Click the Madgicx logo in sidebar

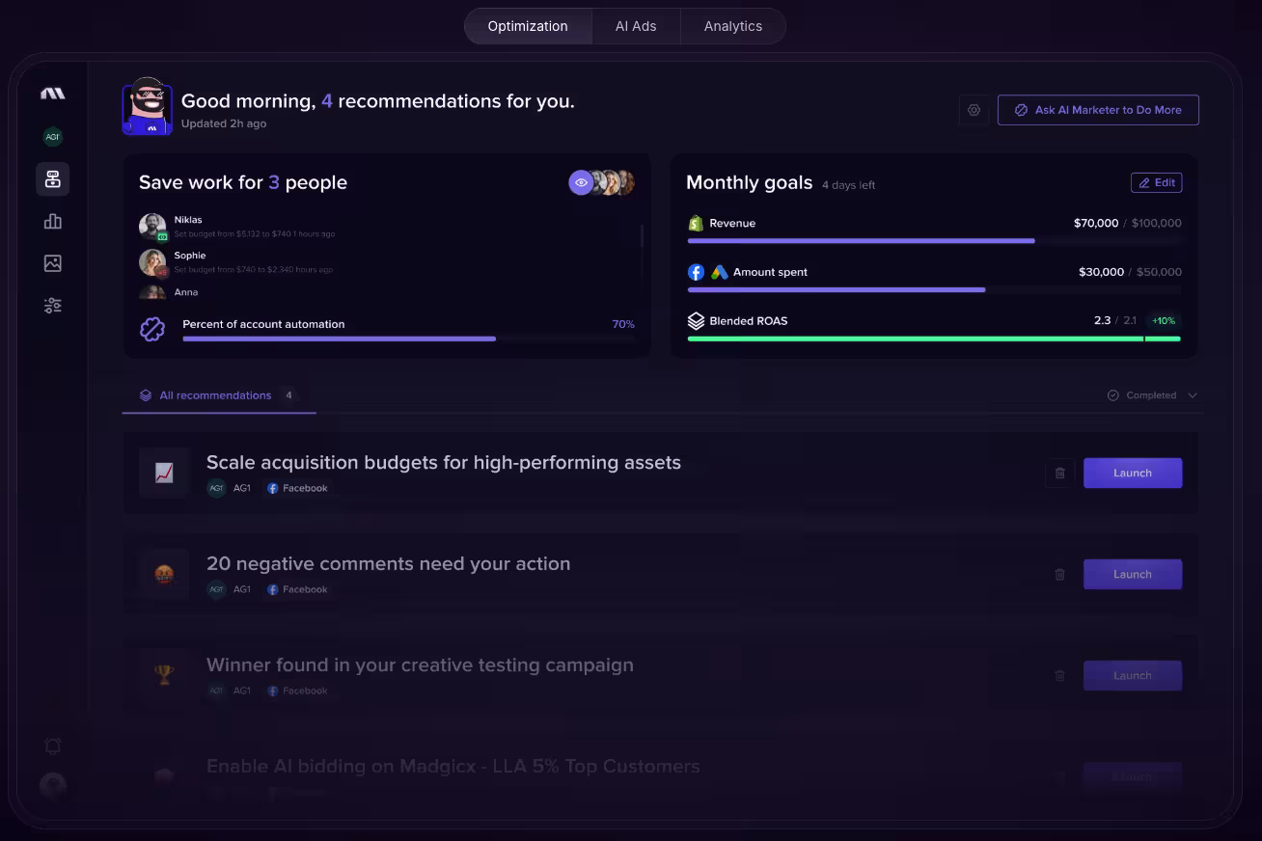coord(52,94)
